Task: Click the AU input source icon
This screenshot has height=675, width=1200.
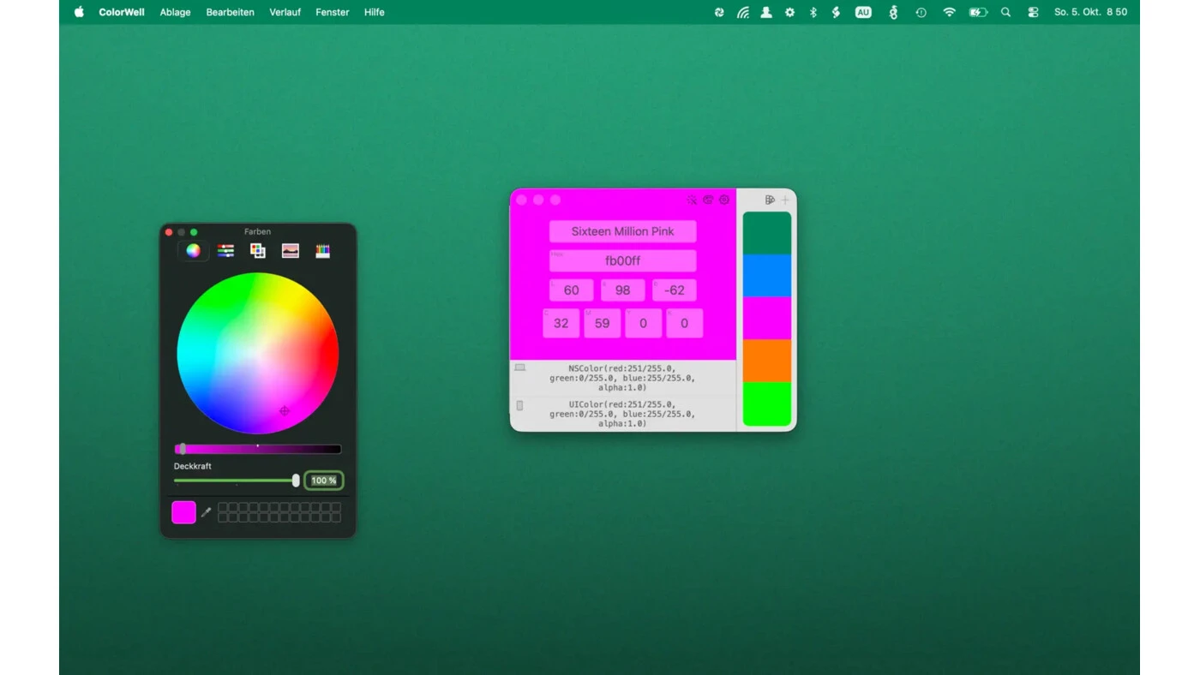Action: pos(863,12)
